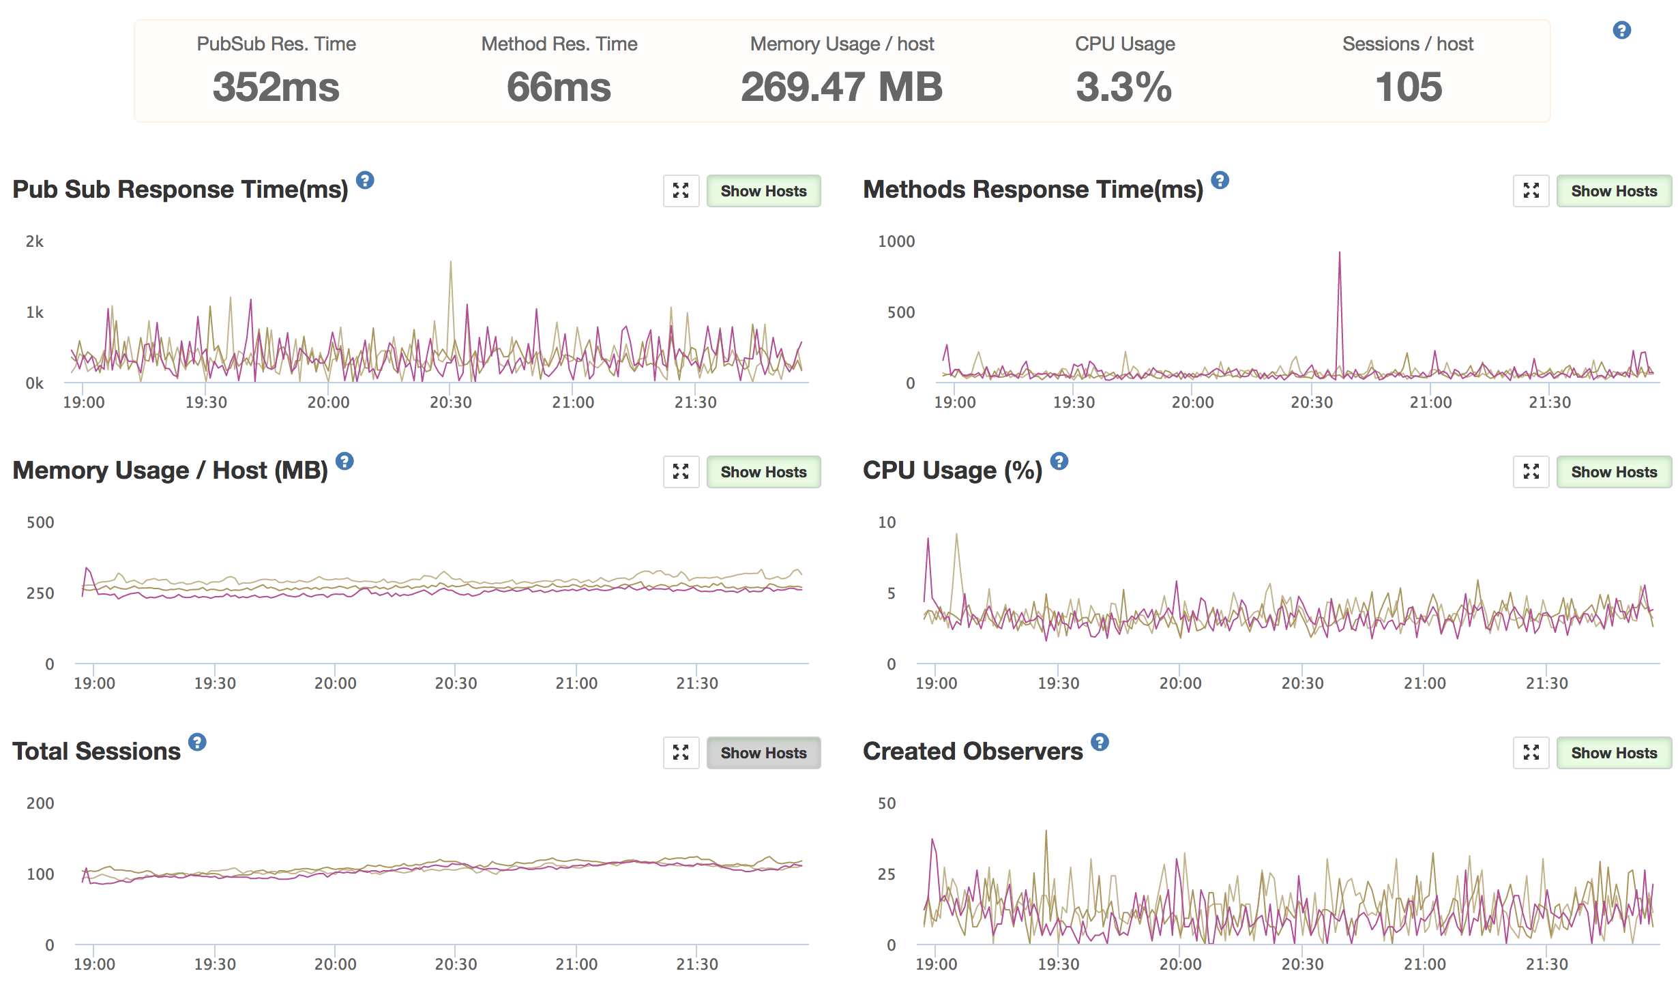Expand Created Observers chart to fullscreen

click(x=1531, y=753)
